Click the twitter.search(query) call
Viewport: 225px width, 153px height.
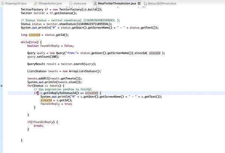tap(78, 64)
